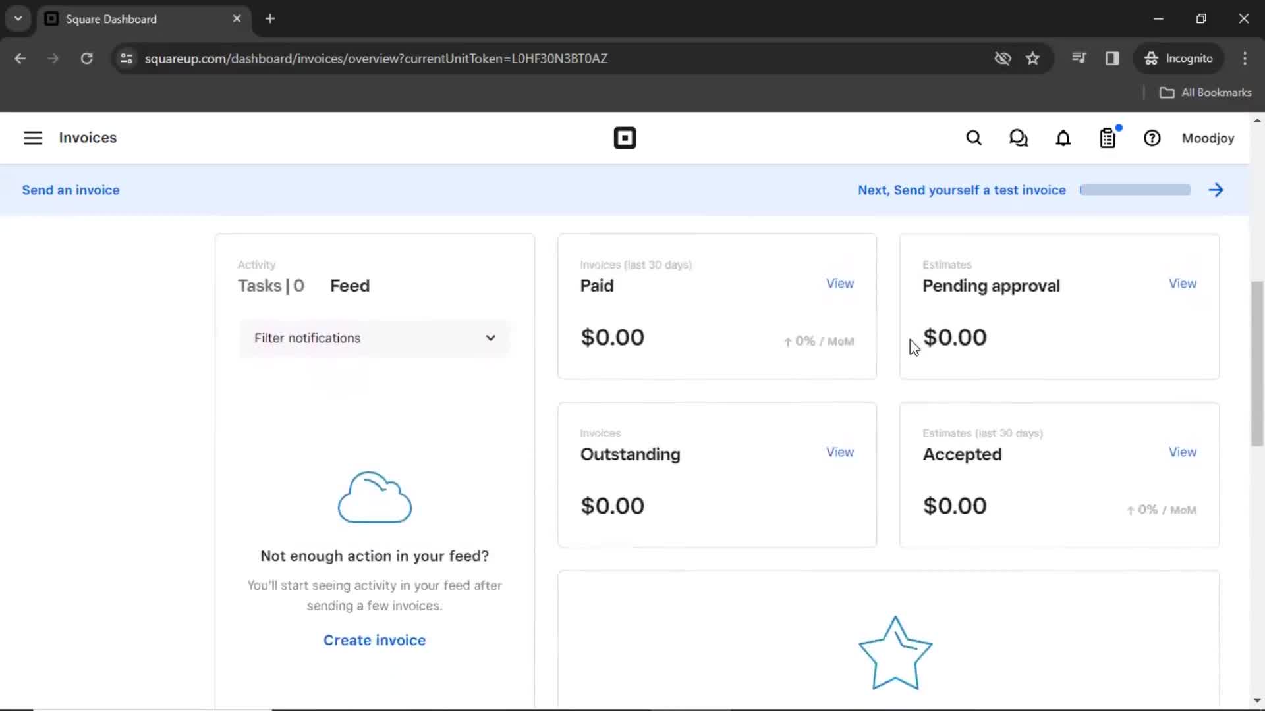Open the Incognito profile indicator

[1179, 58]
